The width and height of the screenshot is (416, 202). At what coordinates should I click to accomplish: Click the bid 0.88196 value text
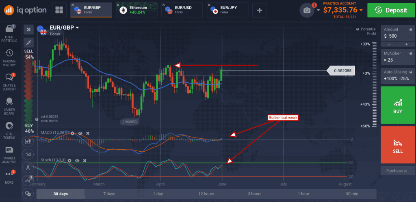pos(50,121)
